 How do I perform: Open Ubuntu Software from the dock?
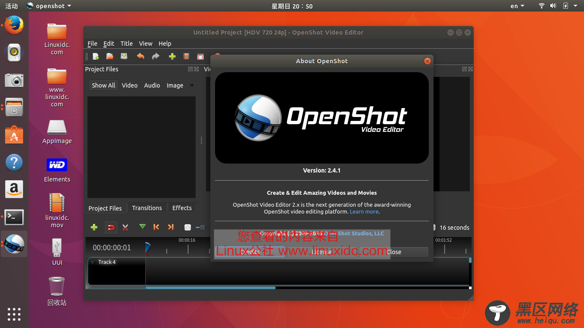coord(14,135)
